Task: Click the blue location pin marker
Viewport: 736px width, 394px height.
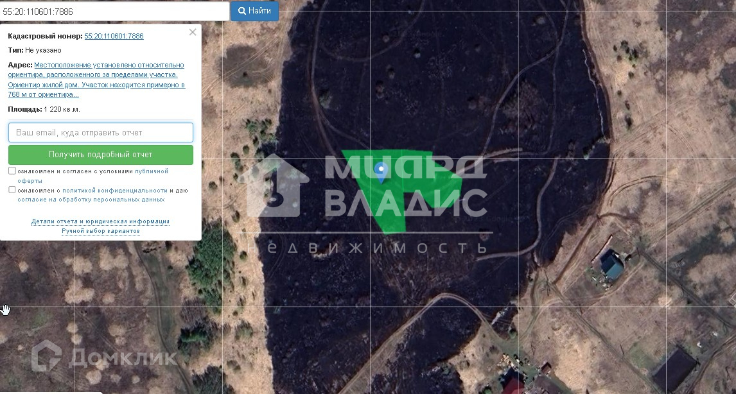Action: coord(381,173)
